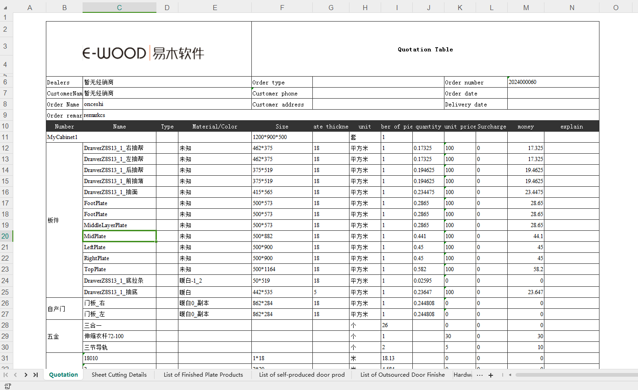This screenshot has height=390, width=638.
Task: Select the 五金 category cell
Action: pos(64,336)
